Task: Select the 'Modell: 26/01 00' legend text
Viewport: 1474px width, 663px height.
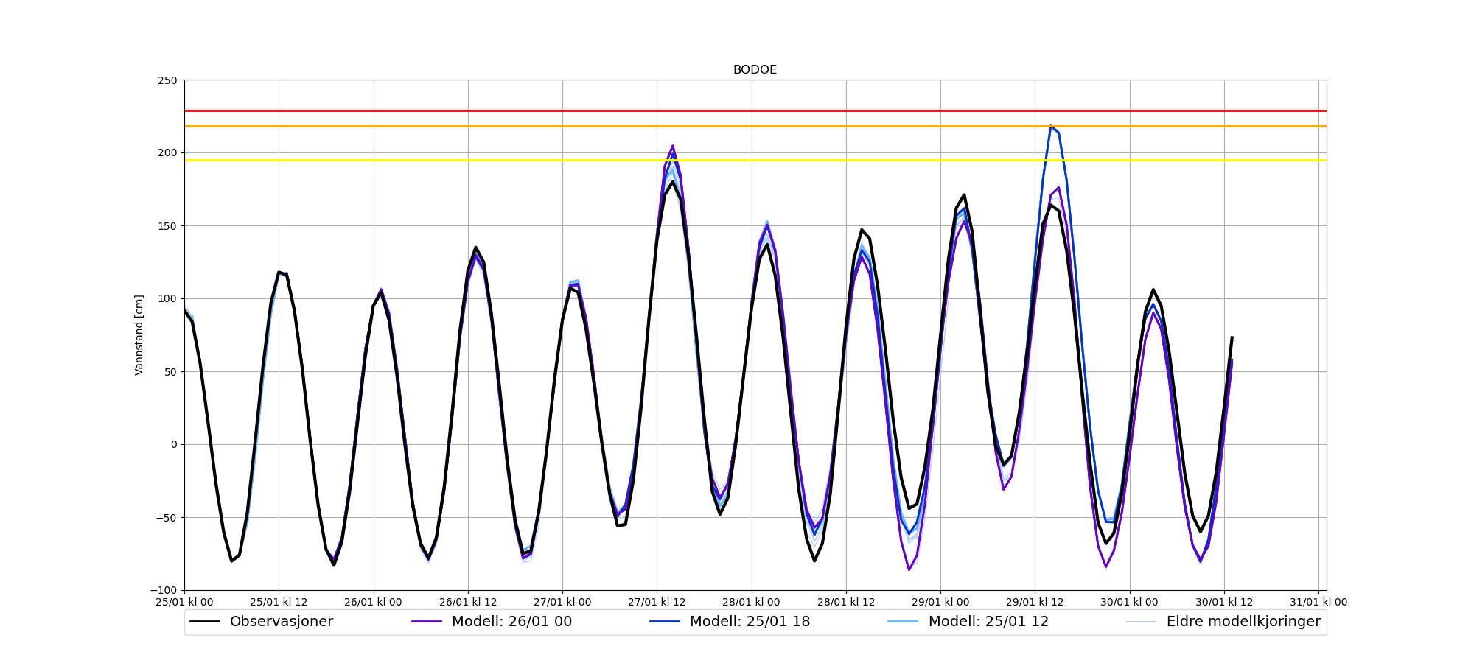Action: (511, 622)
